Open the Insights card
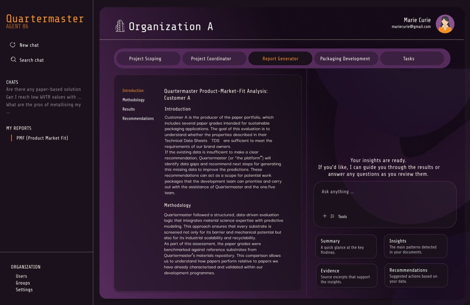This screenshot has height=305, width=470. point(415,246)
